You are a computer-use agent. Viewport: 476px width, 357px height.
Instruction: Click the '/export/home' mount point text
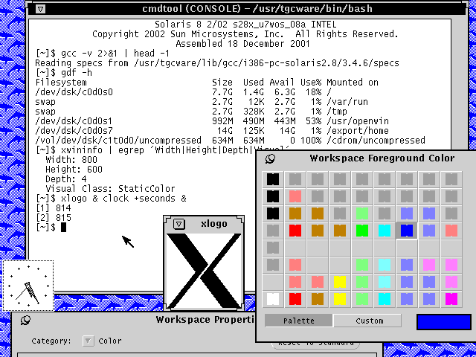tap(358, 131)
